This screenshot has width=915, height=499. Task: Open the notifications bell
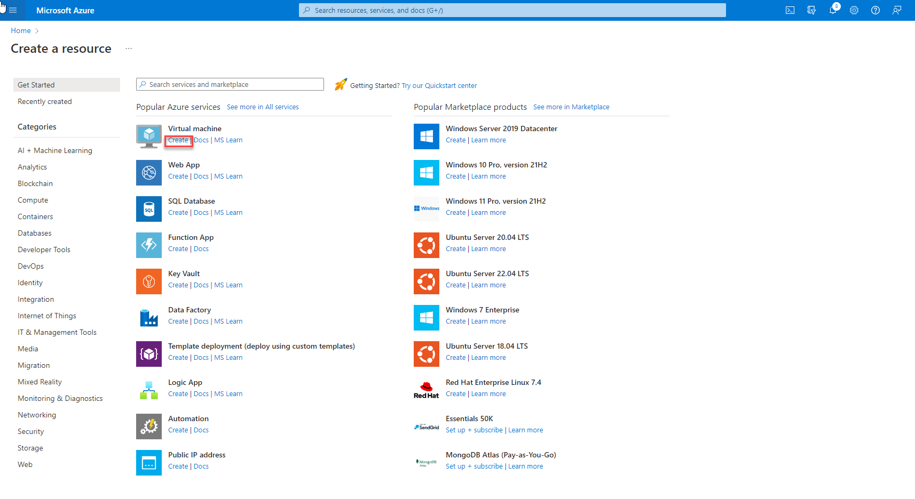833,10
